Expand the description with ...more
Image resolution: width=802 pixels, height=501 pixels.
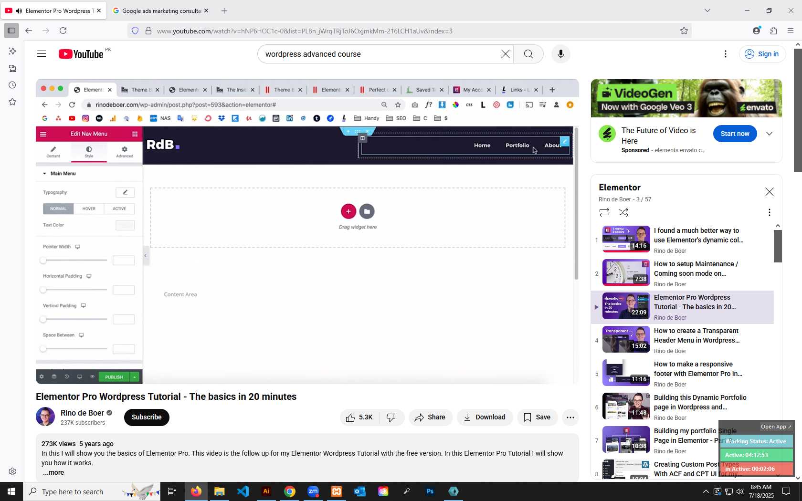pos(53,472)
